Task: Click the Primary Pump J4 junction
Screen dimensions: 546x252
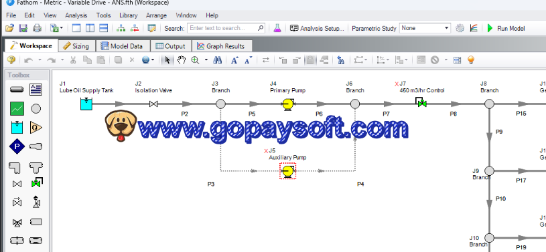Action: (x=288, y=104)
